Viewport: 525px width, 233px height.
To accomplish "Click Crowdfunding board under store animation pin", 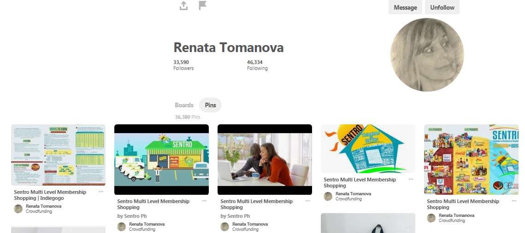I will tap(142, 229).
